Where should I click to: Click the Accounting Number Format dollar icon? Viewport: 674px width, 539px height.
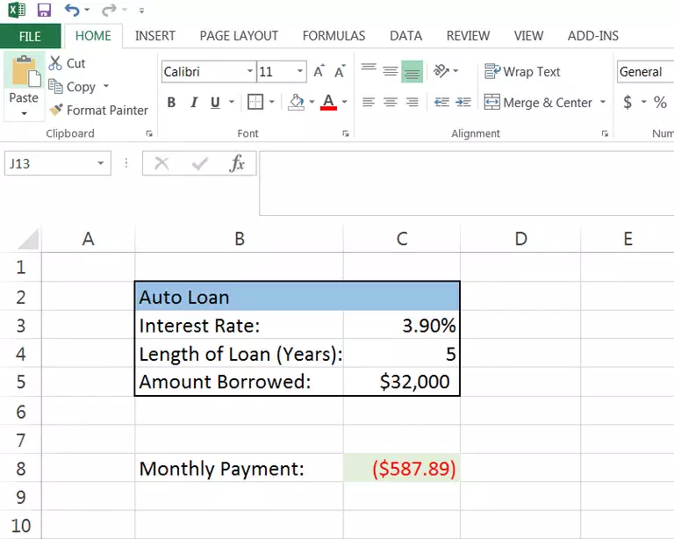coord(627,103)
